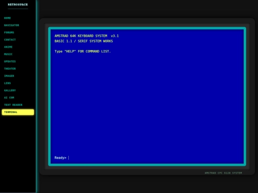Go to NAVIGATOR in the sidebar
Viewport: 258px width, 193px height.
11,25
